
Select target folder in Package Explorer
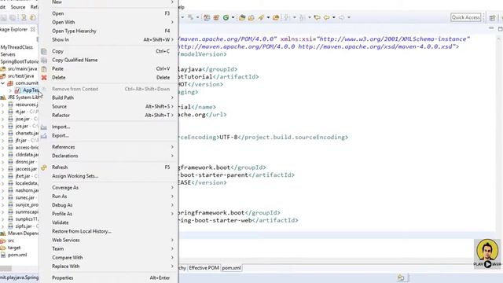coord(14,248)
